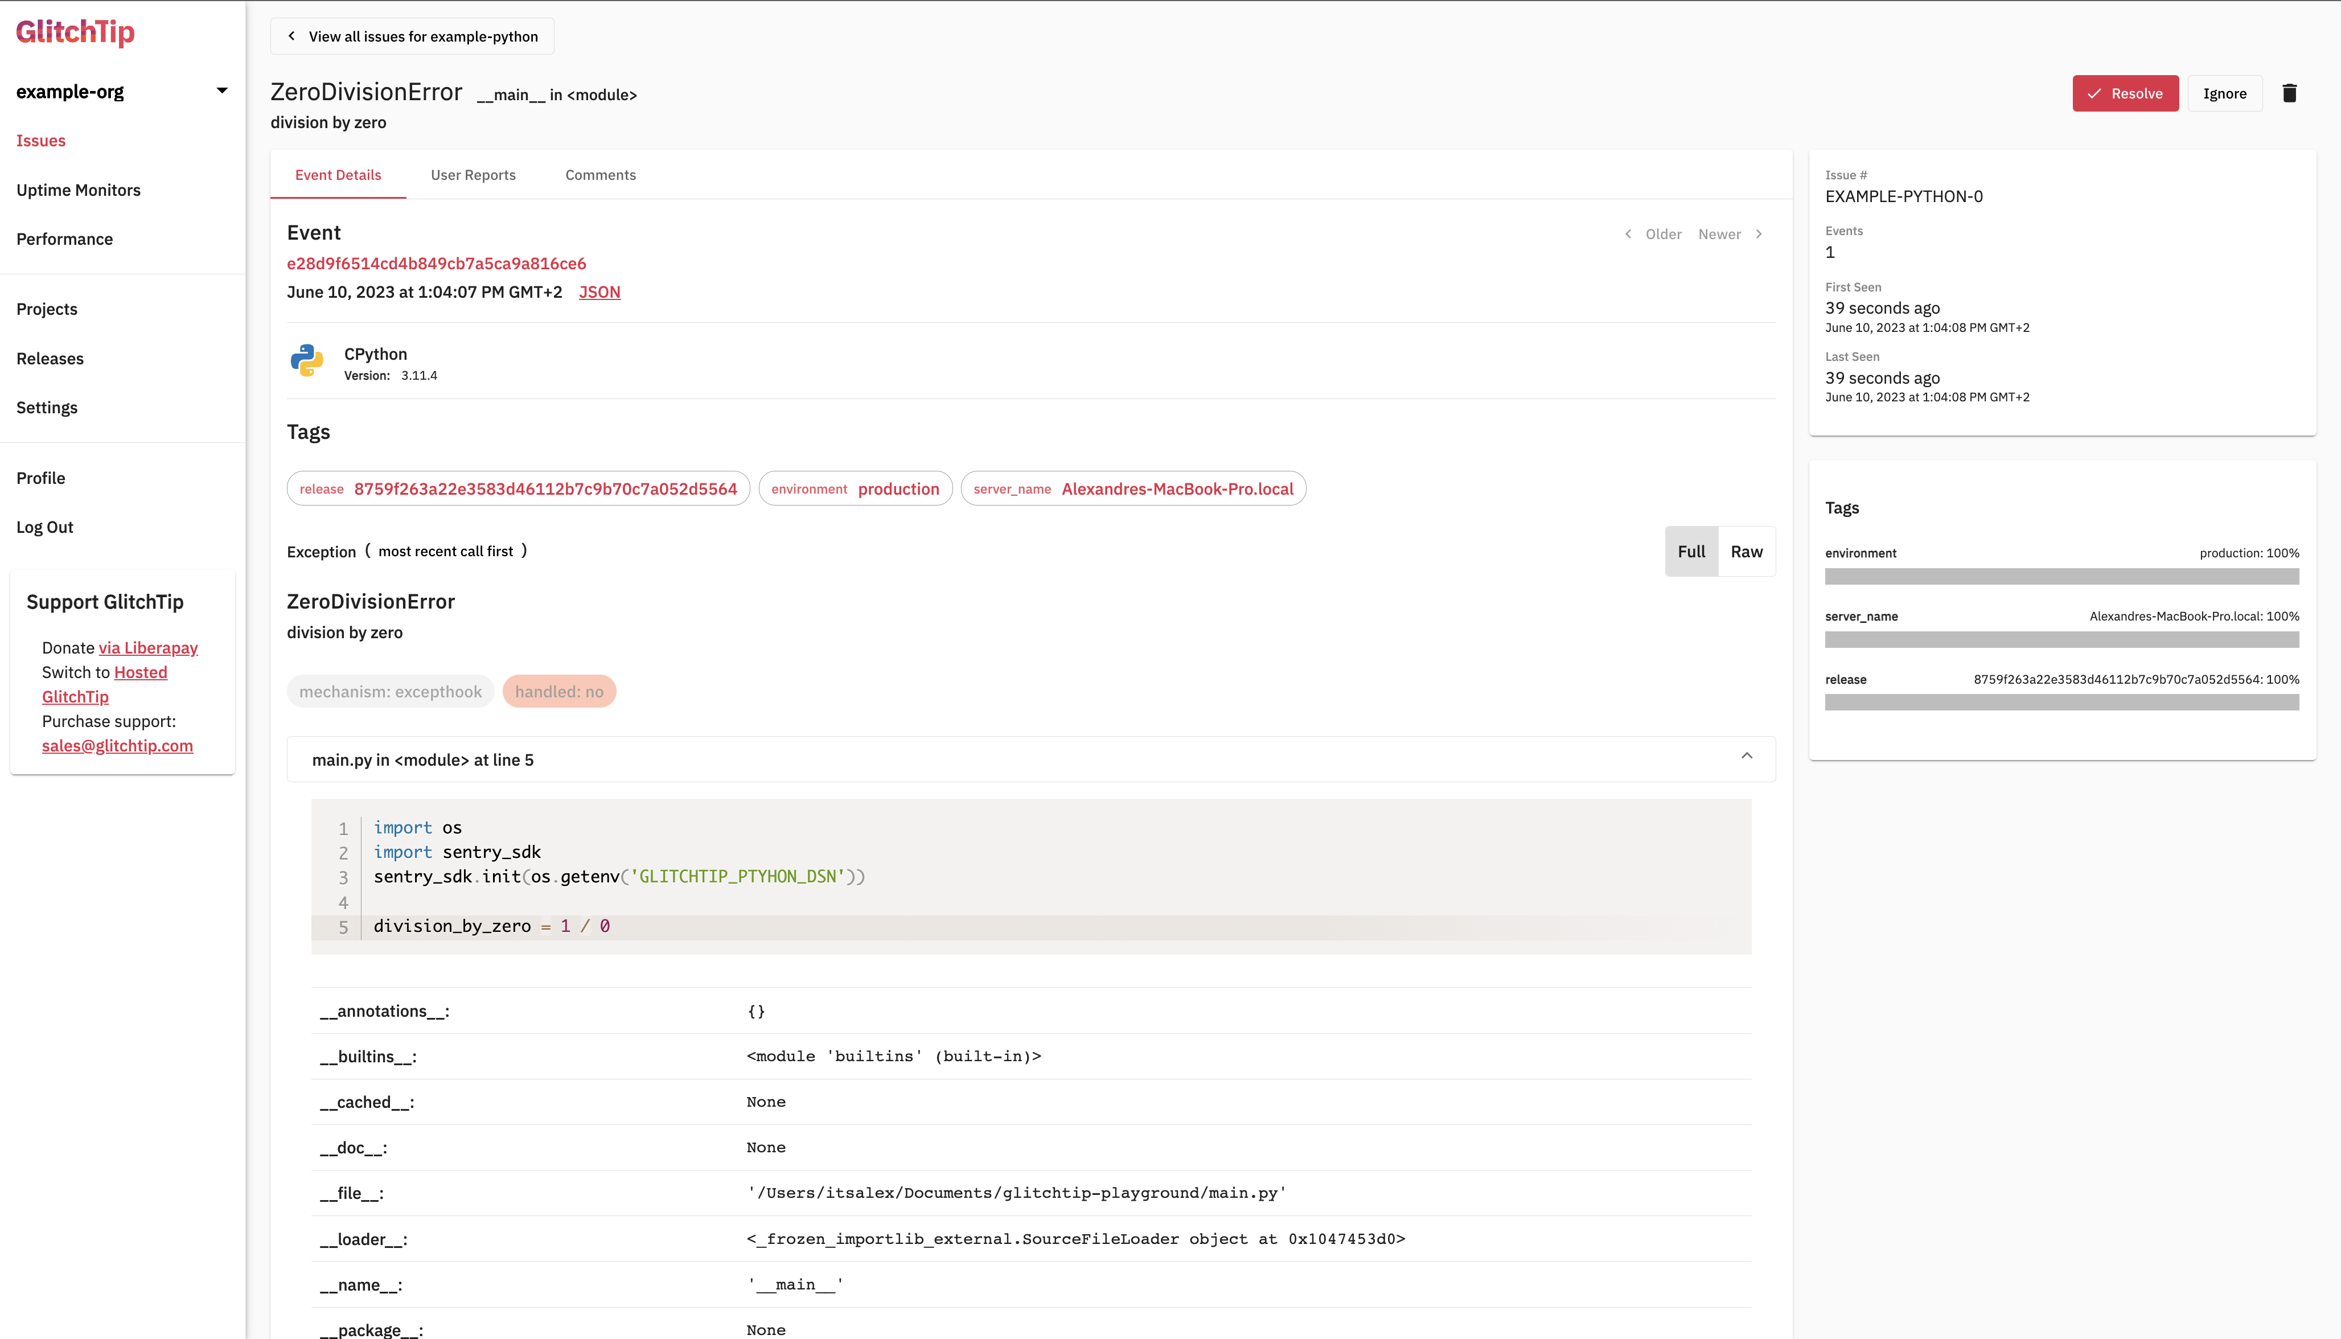Click back arrow to view all issues

291,36
